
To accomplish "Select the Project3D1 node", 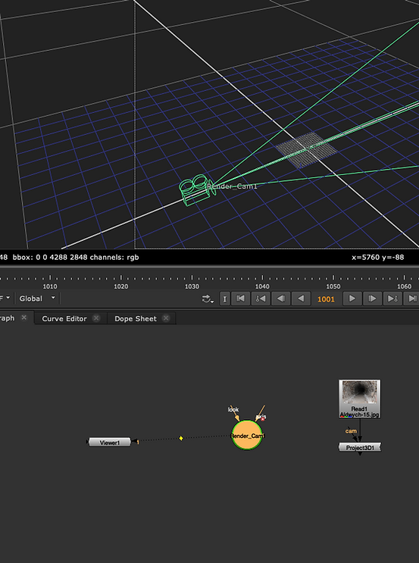I will tap(360, 447).
